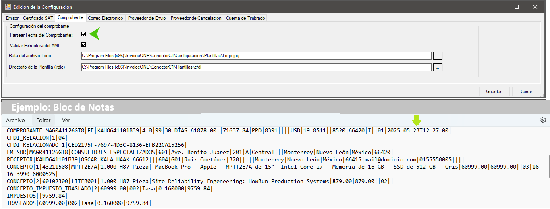
Task: Browse for the Plantilla (.rdlc) directory
Action: [438, 67]
